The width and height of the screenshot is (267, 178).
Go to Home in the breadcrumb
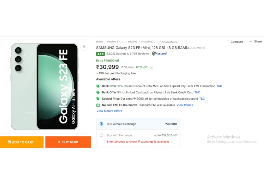click(99, 42)
